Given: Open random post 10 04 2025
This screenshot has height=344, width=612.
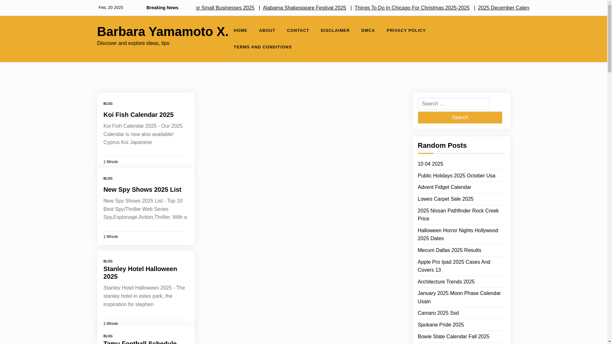Looking at the screenshot, I should 430,164.
